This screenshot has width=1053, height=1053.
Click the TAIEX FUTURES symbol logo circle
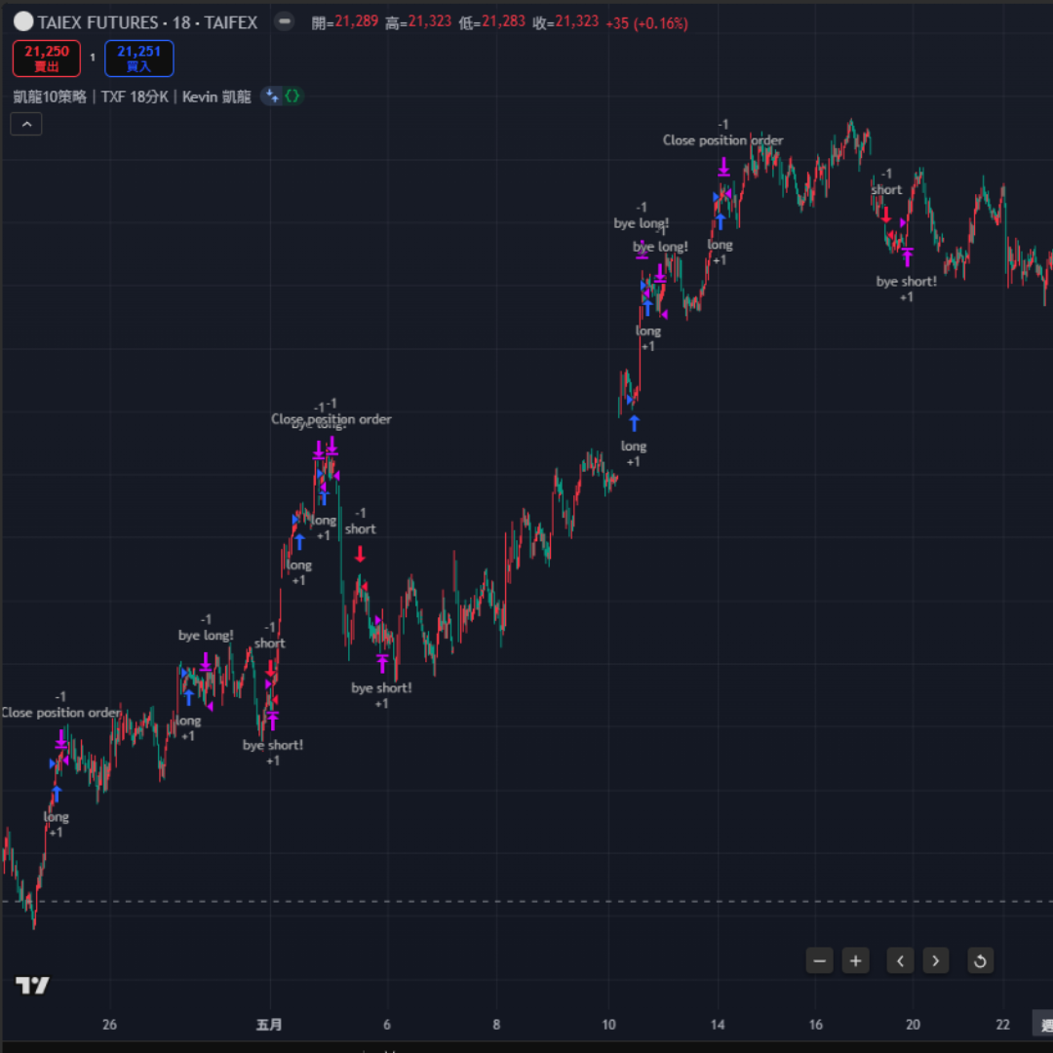23,21
